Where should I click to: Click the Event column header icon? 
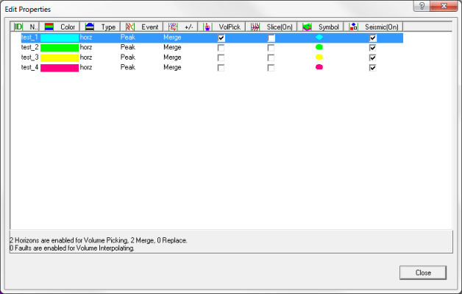pyautogui.click(x=130, y=27)
